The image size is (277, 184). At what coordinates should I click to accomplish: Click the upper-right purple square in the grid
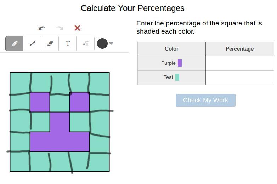click(x=79, y=102)
